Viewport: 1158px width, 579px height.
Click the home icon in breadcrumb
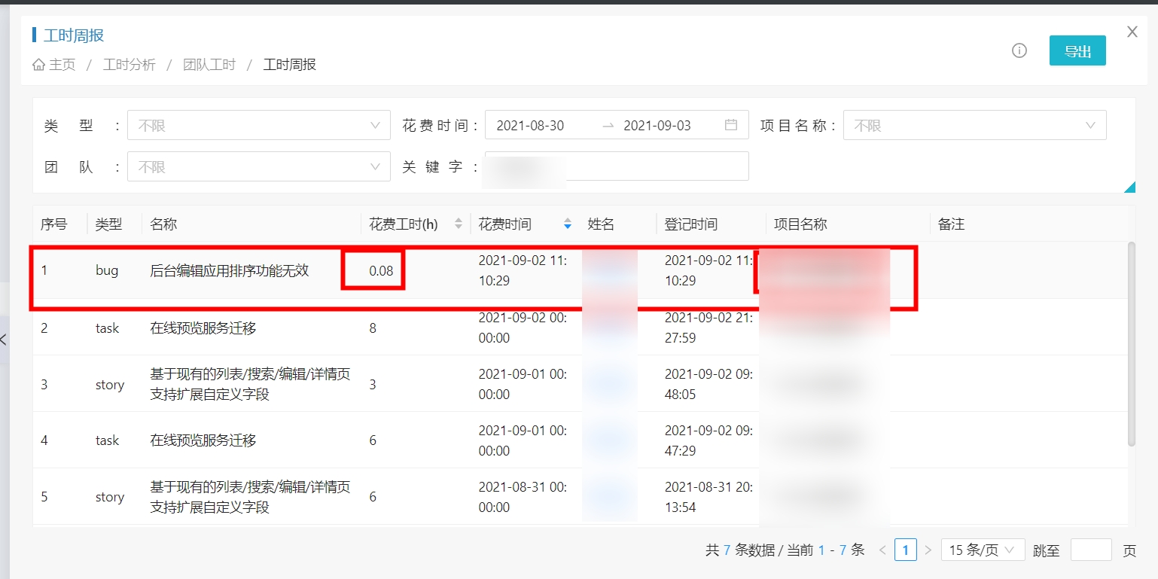38,65
